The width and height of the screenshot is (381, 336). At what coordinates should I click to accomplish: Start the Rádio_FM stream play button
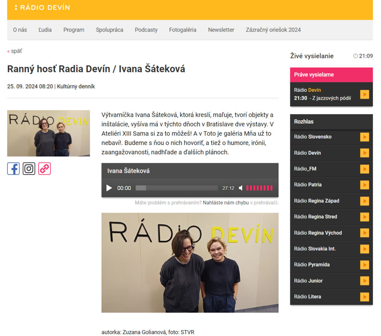coord(364,169)
